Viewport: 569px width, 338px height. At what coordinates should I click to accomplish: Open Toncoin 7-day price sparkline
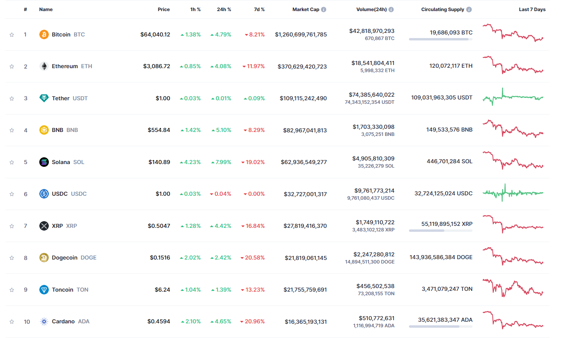(513, 288)
